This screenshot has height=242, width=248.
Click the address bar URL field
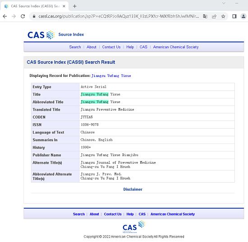pos(119,16)
